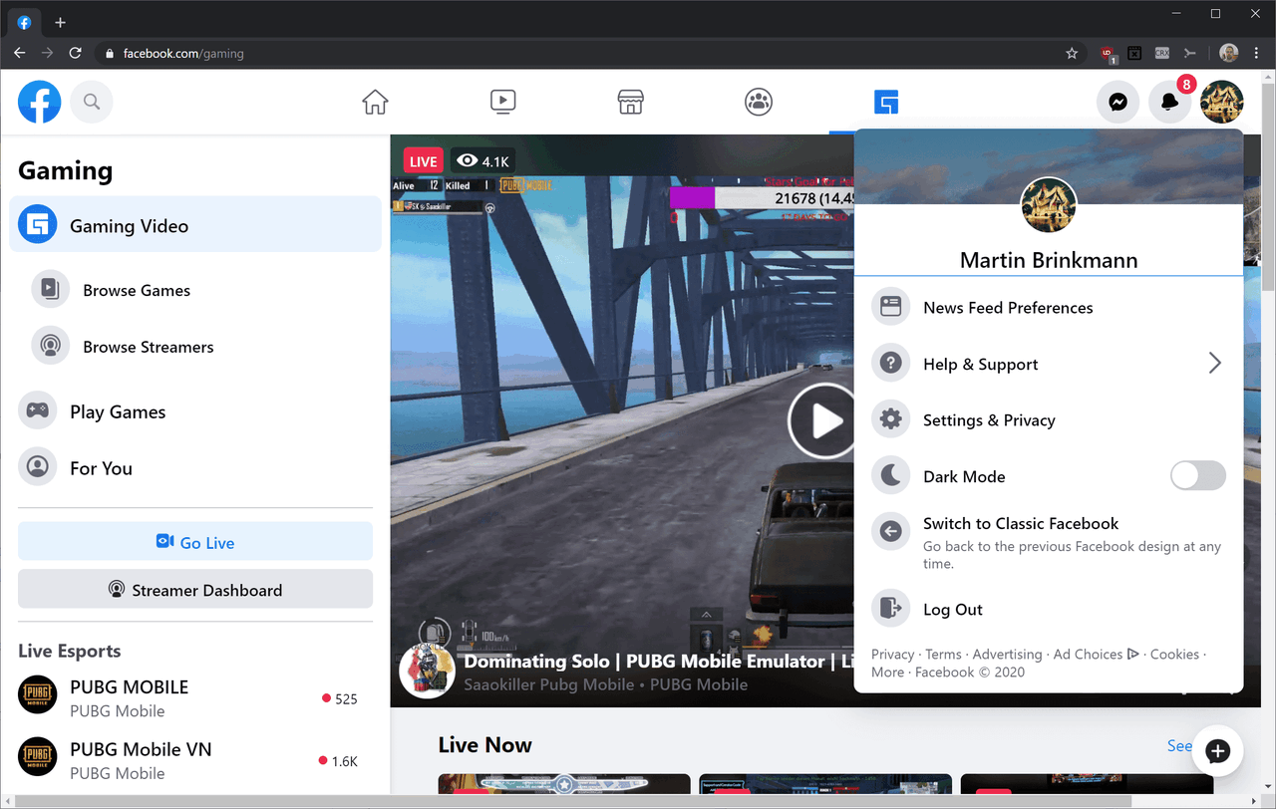This screenshot has height=809, width=1276.
Task: Open the Privacy footer link
Action: tap(892, 654)
